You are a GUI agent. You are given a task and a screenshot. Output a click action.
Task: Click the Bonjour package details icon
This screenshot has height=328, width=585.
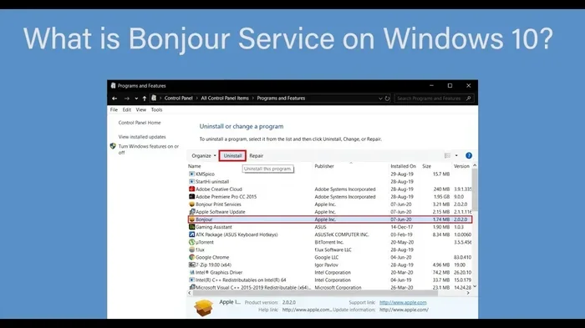pyautogui.click(x=203, y=308)
